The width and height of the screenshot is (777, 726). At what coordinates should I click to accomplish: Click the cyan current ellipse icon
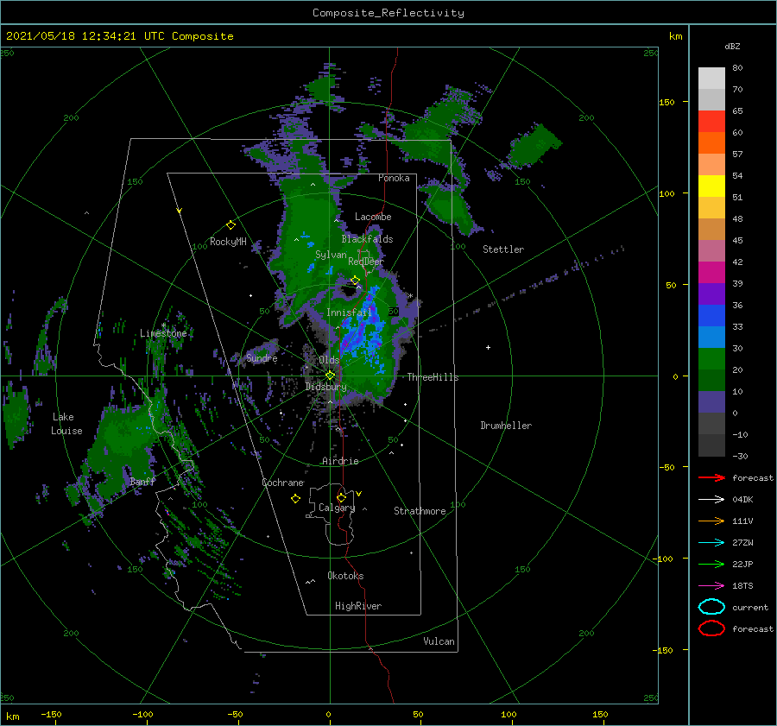tap(711, 607)
